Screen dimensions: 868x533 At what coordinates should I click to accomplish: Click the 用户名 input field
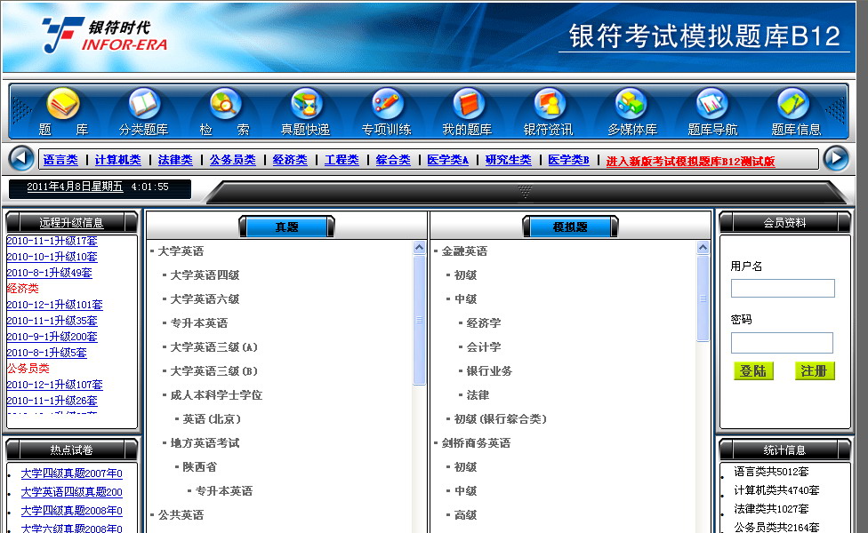[783, 289]
